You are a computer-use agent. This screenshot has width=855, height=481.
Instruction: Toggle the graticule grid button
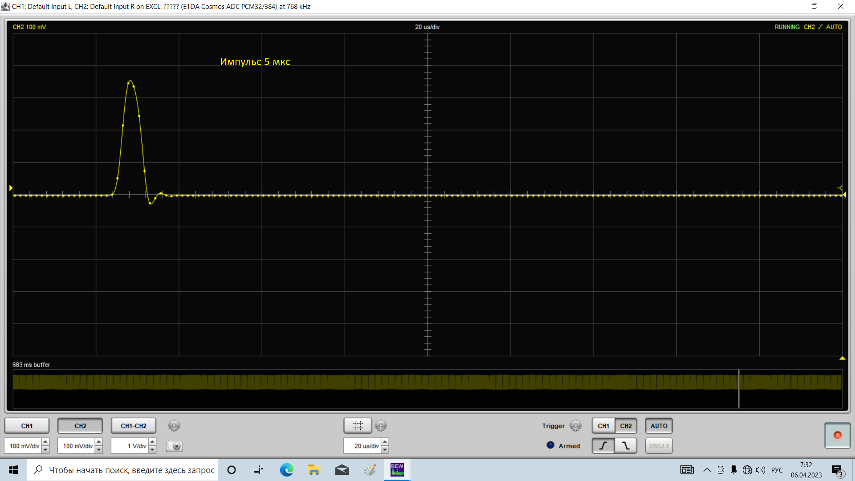pyautogui.click(x=358, y=426)
